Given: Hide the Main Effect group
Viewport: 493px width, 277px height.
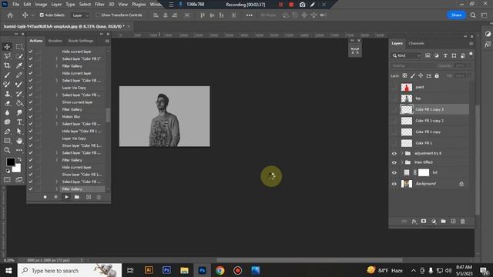Looking at the screenshot, I should point(394,162).
